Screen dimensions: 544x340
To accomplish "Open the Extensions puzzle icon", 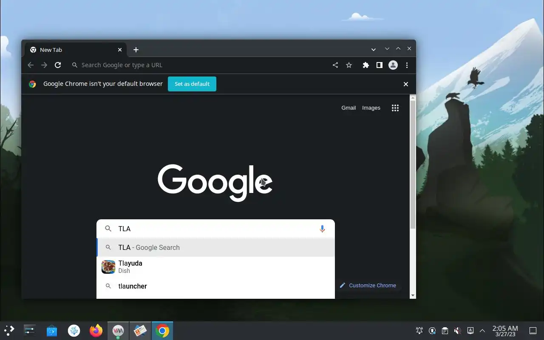I will point(365,65).
